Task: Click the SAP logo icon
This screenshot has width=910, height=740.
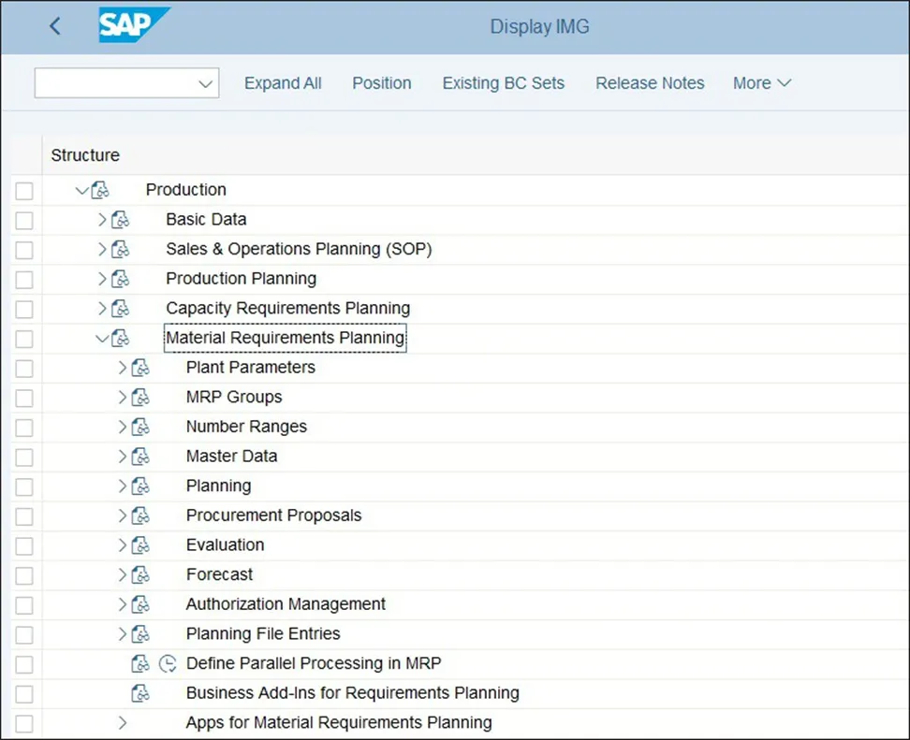Action: (x=134, y=25)
